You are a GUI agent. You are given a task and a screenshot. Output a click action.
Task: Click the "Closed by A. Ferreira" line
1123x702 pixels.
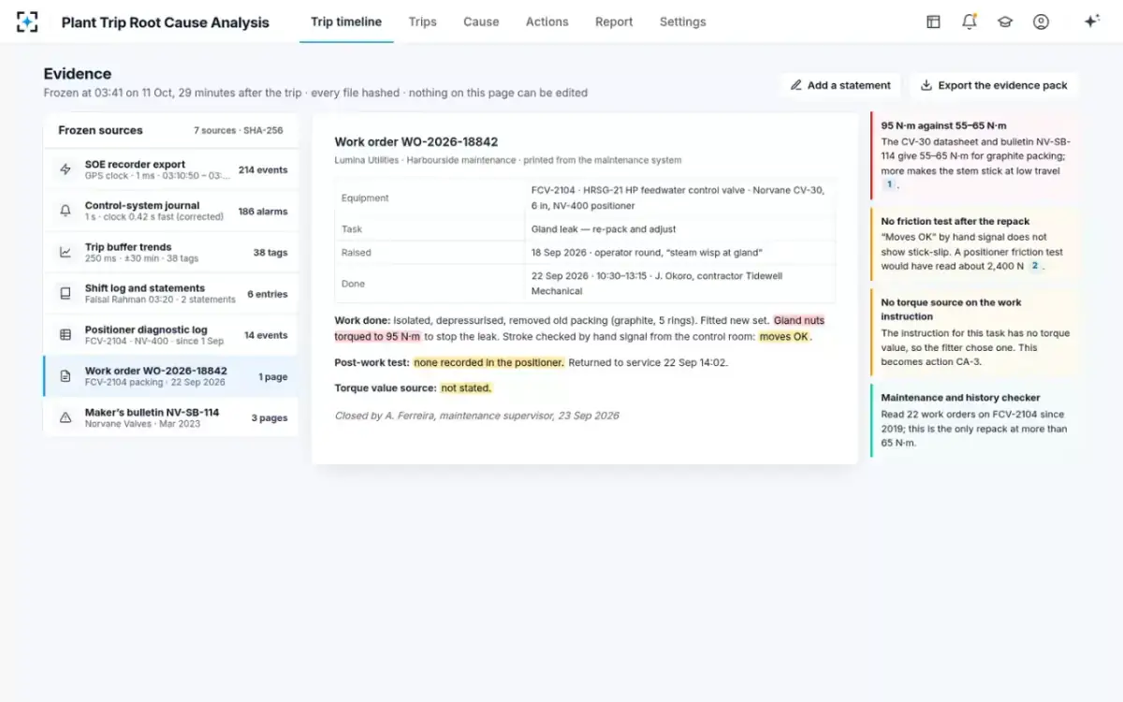(x=476, y=416)
